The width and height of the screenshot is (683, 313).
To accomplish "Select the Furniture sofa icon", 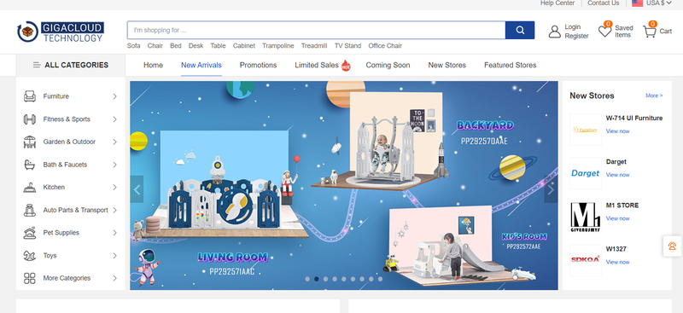I will (30, 96).
